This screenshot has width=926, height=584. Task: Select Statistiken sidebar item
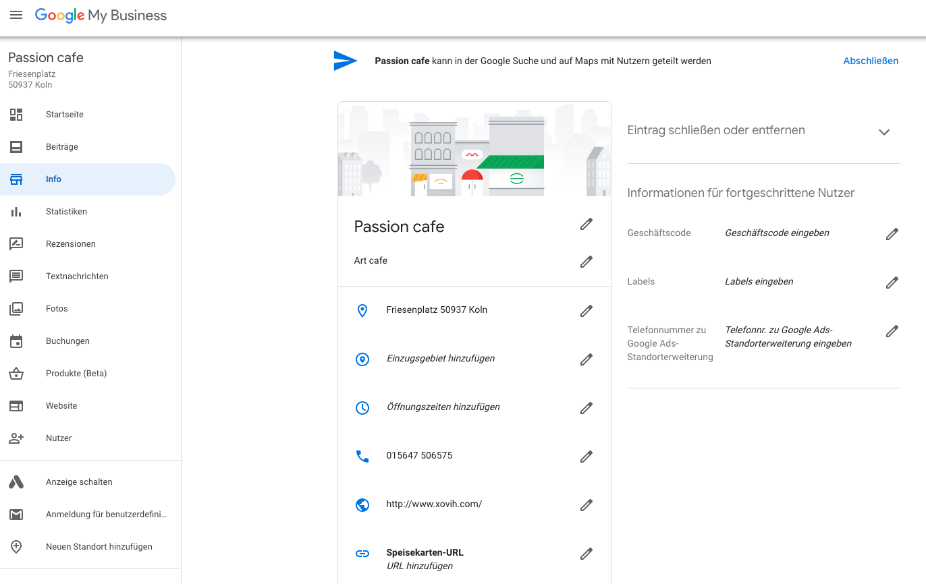click(88, 212)
